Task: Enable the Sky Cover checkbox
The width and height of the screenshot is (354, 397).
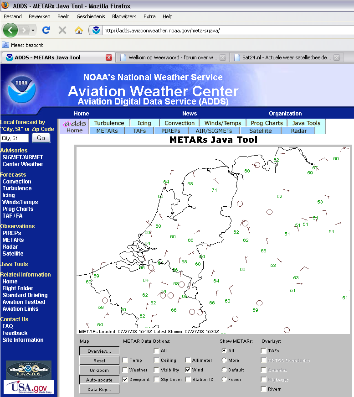Action: [x=157, y=380]
